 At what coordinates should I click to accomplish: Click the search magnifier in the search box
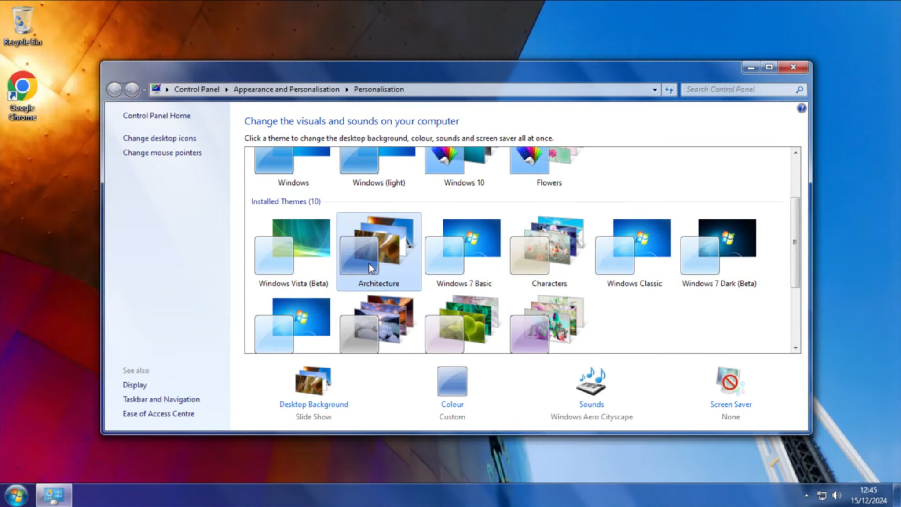pyautogui.click(x=800, y=89)
